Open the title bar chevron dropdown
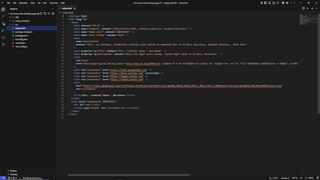 pyautogui.click(x=295, y=3)
